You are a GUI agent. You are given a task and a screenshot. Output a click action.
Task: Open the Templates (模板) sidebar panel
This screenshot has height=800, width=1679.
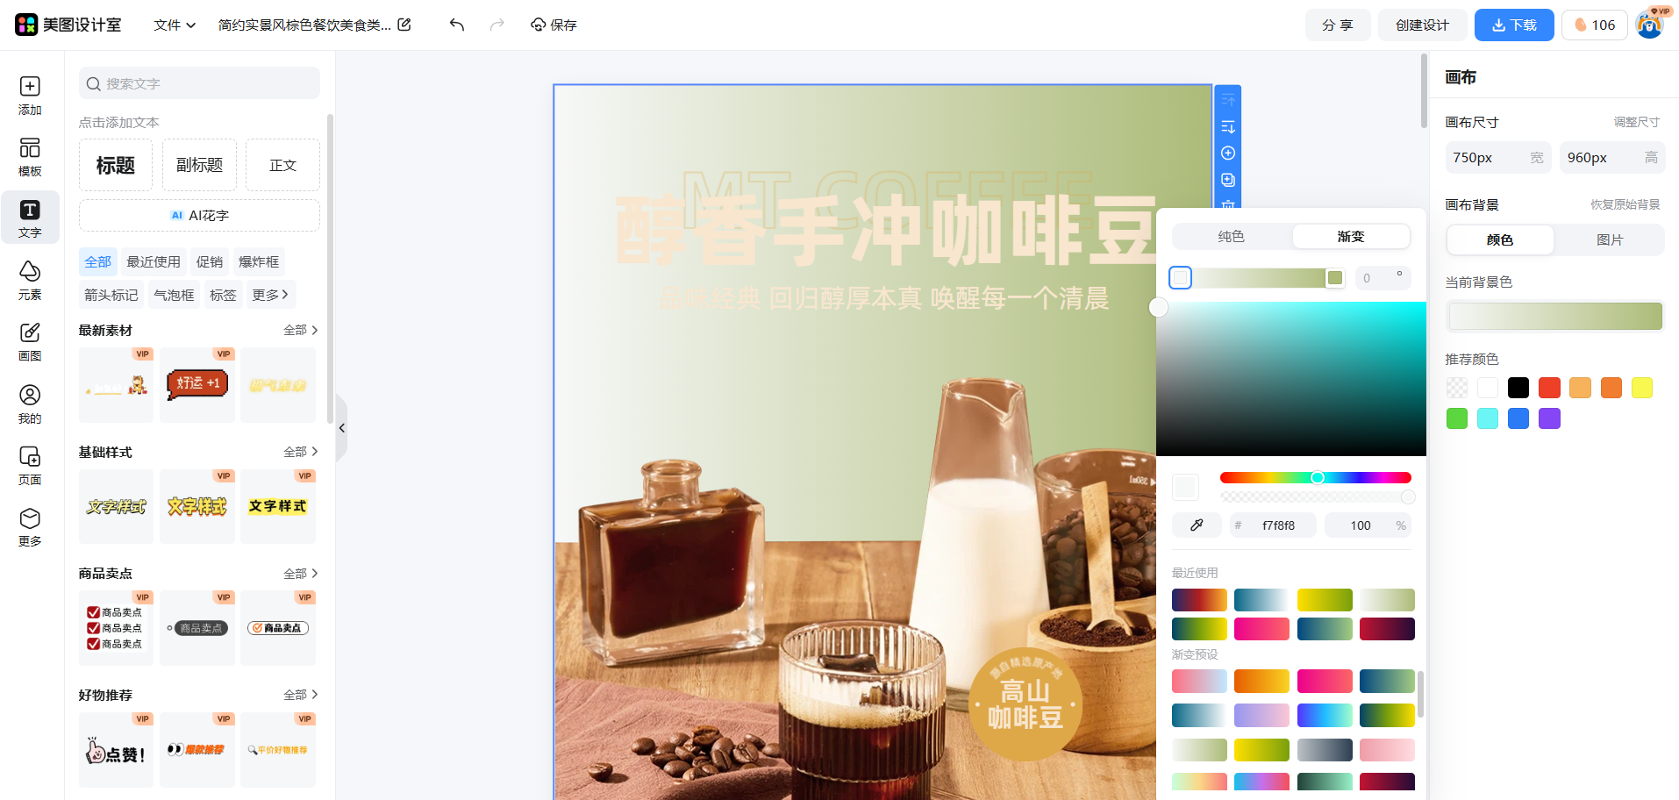[30, 157]
